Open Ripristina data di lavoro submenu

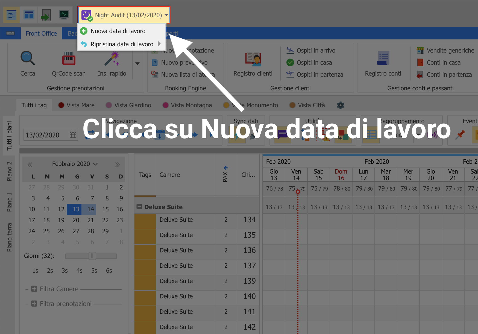pyautogui.click(x=122, y=44)
